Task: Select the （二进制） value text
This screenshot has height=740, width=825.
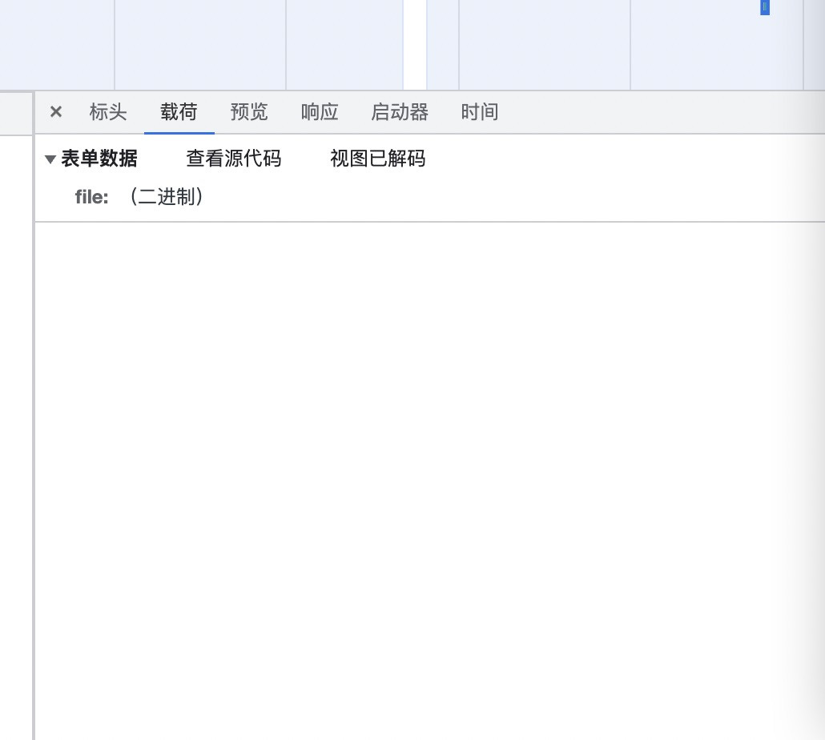Action: click(167, 197)
